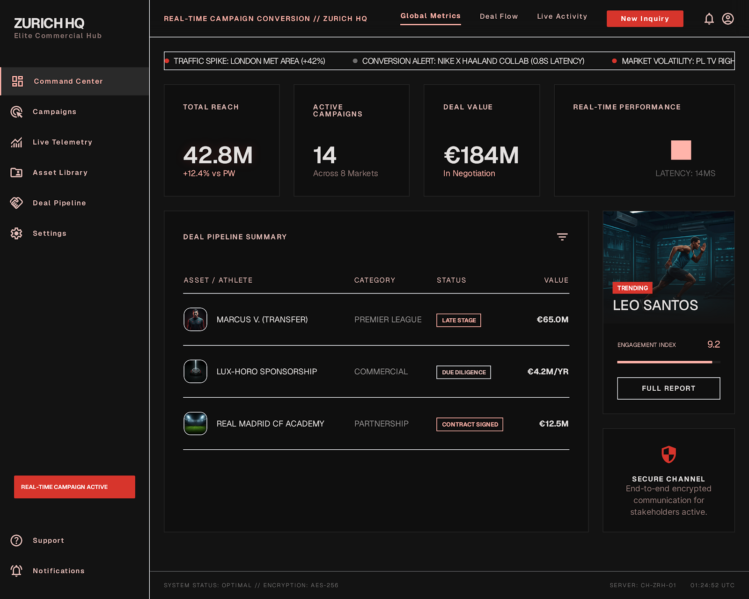The height and width of the screenshot is (599, 749).
Task: Open the user account profile icon
Action: [x=728, y=19]
